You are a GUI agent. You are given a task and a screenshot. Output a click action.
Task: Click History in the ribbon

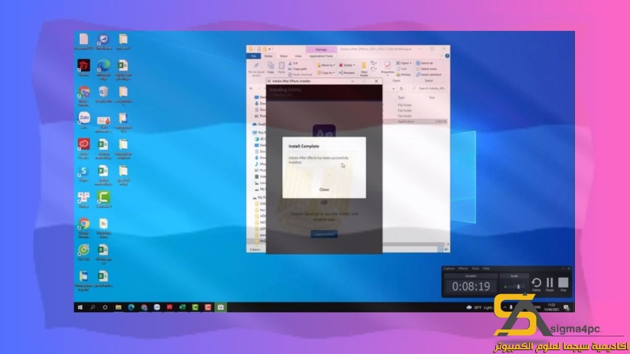pos(404,75)
